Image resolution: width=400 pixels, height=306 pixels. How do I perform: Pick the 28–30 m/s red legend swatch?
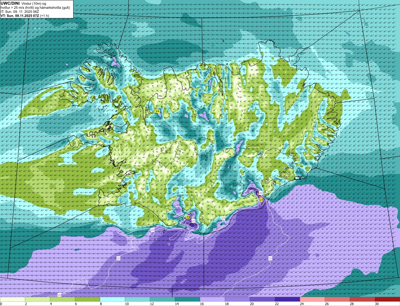click(x=363, y=299)
